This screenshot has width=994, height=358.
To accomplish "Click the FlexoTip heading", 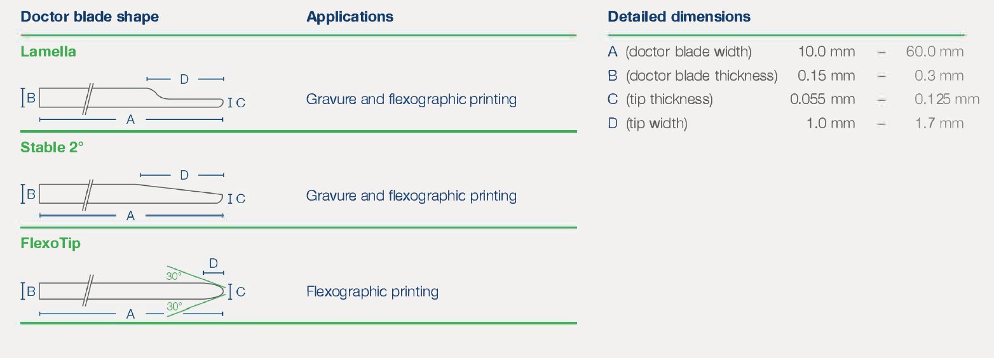I will point(51,243).
